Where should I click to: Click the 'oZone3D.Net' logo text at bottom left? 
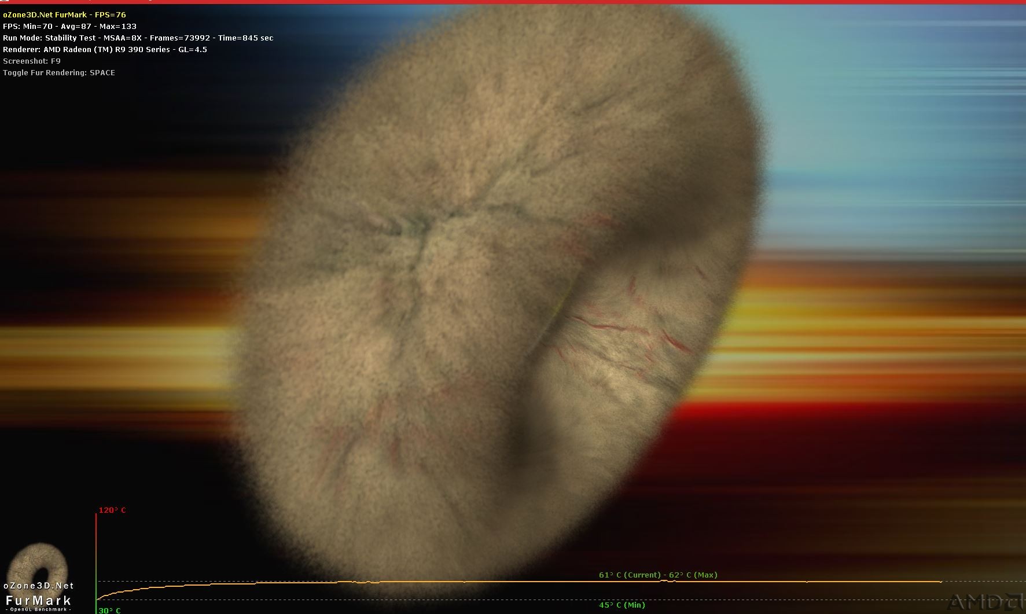point(39,586)
